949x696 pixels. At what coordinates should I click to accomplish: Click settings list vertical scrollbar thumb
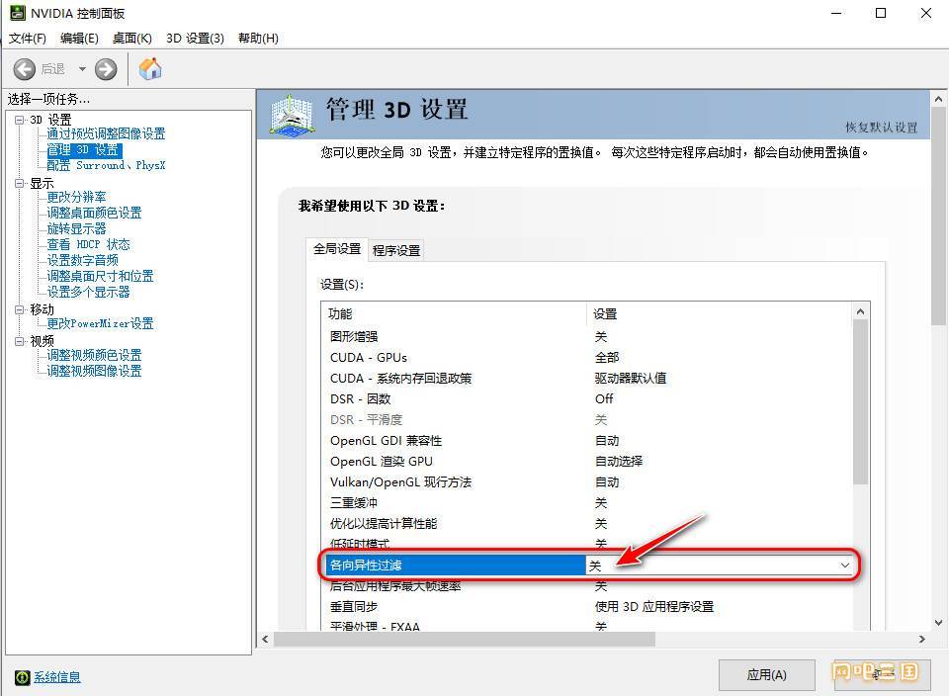(860, 401)
